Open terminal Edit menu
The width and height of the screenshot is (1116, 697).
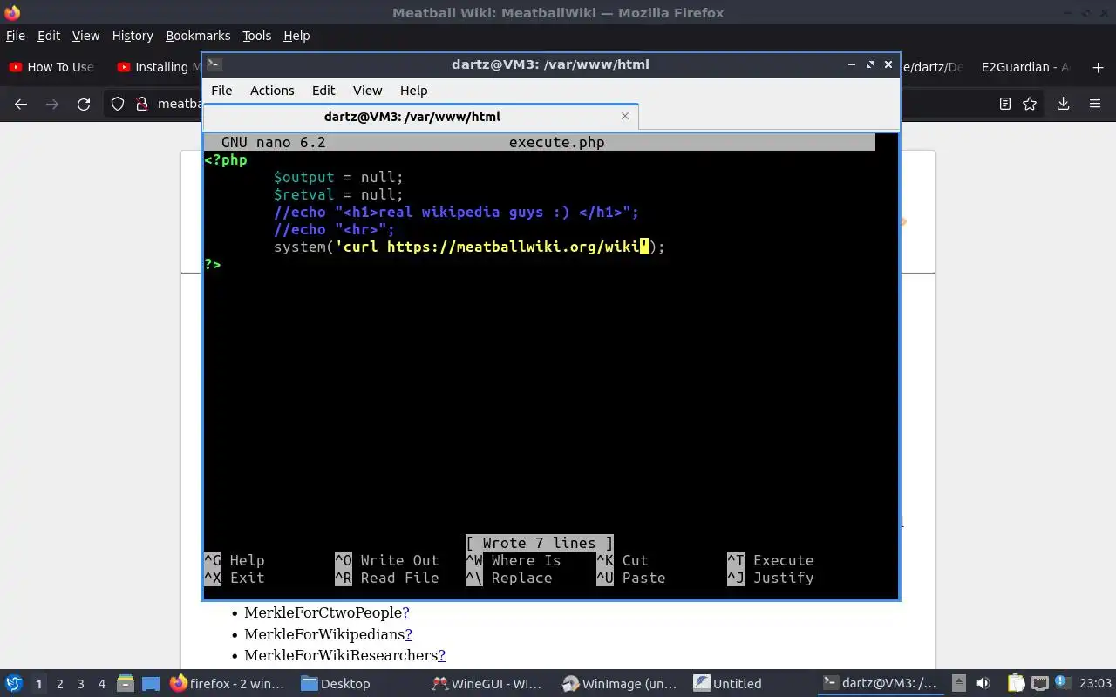(x=323, y=91)
